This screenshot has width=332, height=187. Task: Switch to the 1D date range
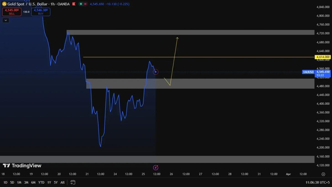pyautogui.click(x=5, y=182)
